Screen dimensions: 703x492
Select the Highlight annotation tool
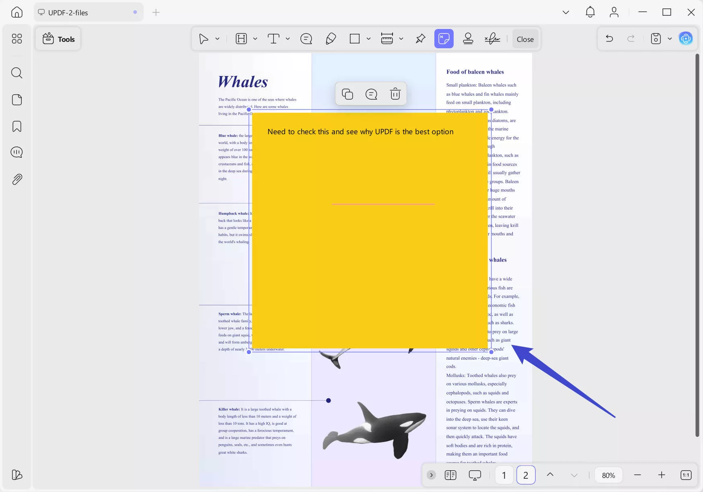241,39
